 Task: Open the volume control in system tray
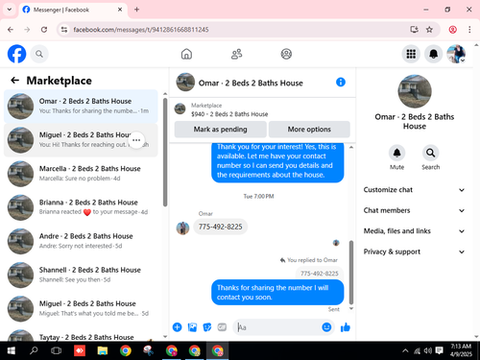pyautogui.click(x=427, y=350)
